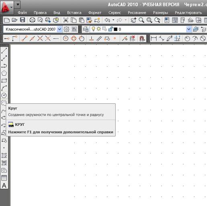Select the Intersection object snap
The image size is (207, 206).
40,39
